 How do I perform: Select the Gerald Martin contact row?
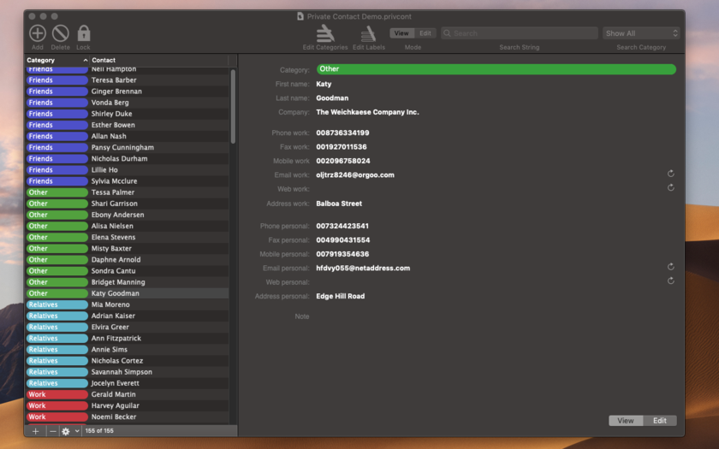point(127,394)
